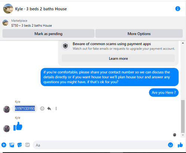This screenshot has width=186, height=153.
Task: Click Kyle's avatar beside the phone number
Action: pos(7,109)
